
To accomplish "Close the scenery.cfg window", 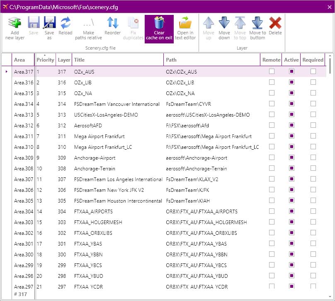I will 329,7.
